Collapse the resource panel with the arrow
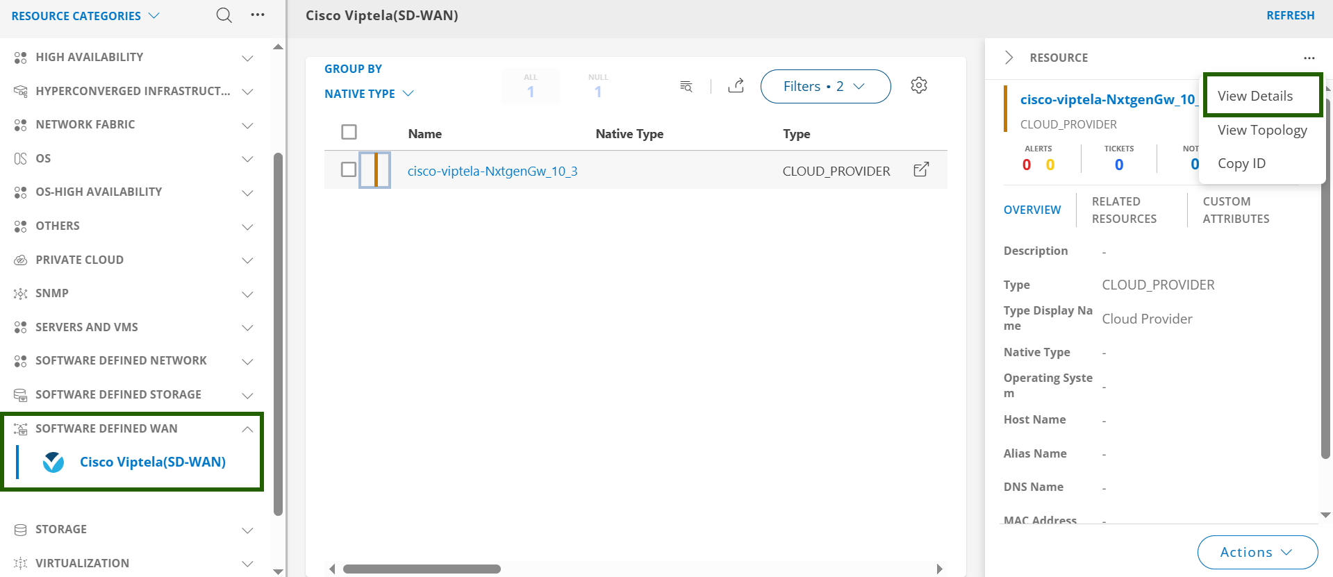 tap(1009, 58)
